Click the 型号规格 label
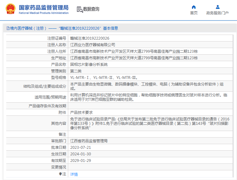 (59, 77)
